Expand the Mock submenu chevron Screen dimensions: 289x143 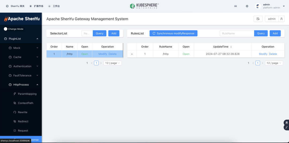point(37,48)
